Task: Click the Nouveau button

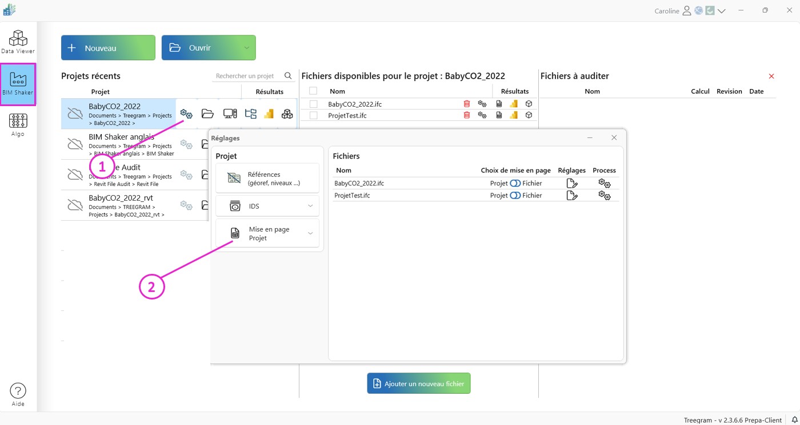Action: pyautogui.click(x=108, y=48)
